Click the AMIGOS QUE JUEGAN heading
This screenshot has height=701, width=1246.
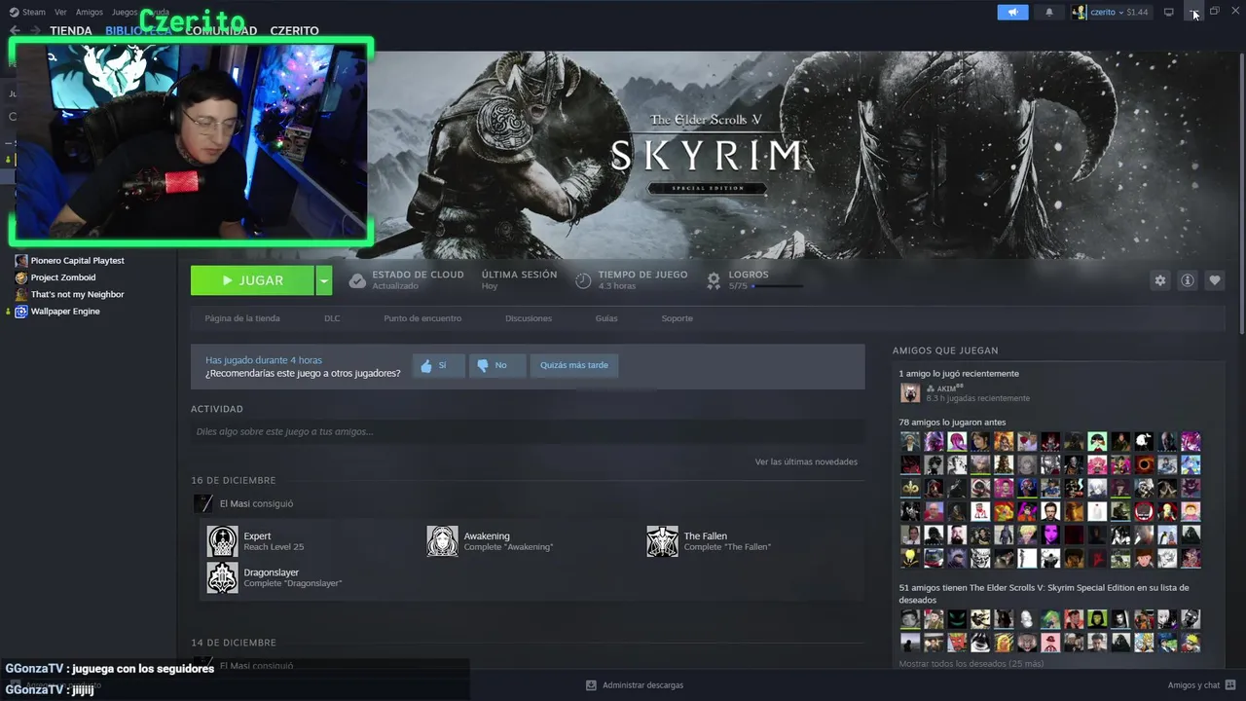945,350
